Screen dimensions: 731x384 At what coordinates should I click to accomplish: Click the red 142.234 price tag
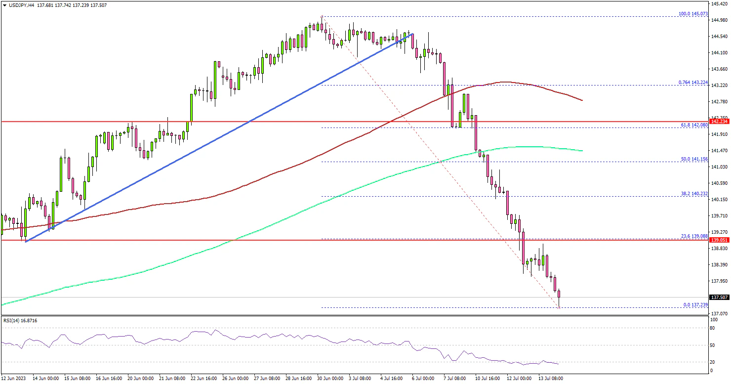[x=719, y=121]
